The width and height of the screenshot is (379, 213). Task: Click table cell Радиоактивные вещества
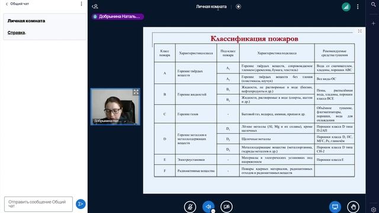[196, 171]
